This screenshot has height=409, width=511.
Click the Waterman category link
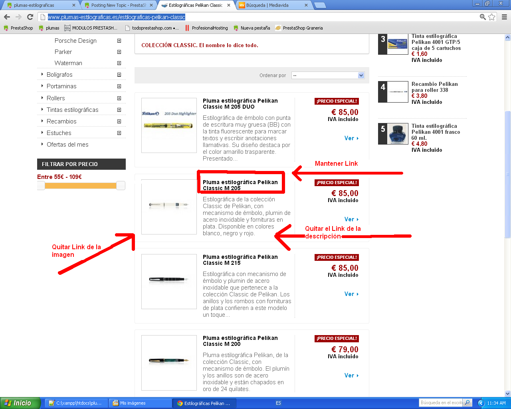68,63
